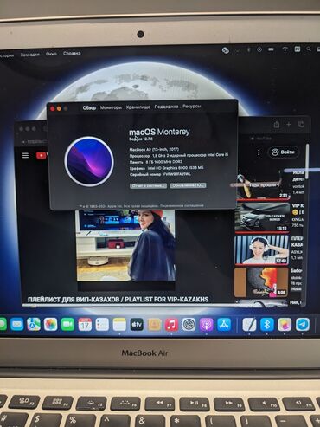Open Apple TV app in Dock
The width and height of the screenshot is (320, 427).
[137, 325]
